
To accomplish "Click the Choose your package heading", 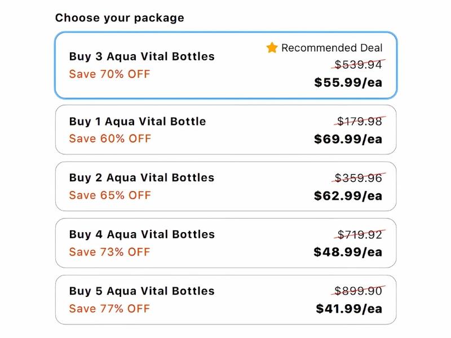I will pyautogui.click(x=120, y=18).
